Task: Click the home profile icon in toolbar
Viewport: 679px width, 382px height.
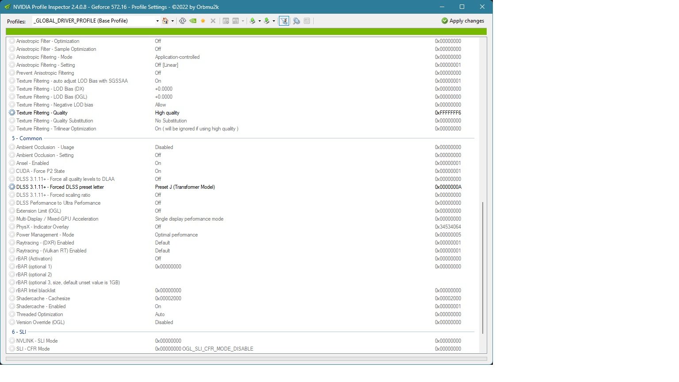Action: tap(165, 21)
